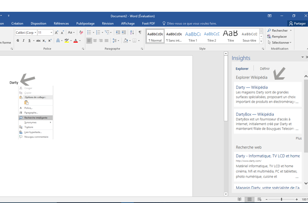Open 'Darty - Informatique, TV LCD' result
308x203 pixels.
(268, 156)
